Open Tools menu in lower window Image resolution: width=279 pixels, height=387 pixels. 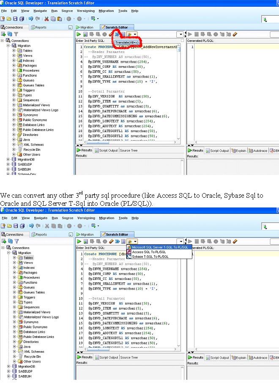(x=123, y=218)
